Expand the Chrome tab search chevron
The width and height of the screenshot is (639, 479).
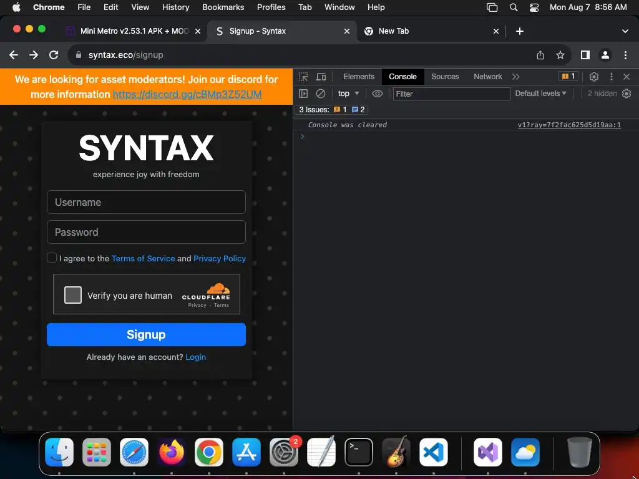pos(625,31)
